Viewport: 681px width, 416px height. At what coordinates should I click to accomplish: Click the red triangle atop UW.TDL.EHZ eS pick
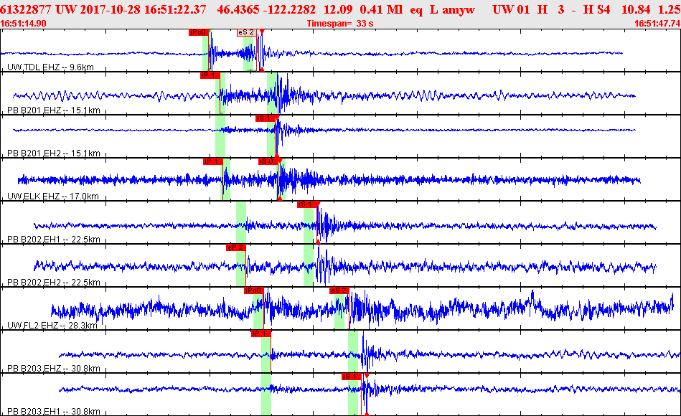click(262, 32)
